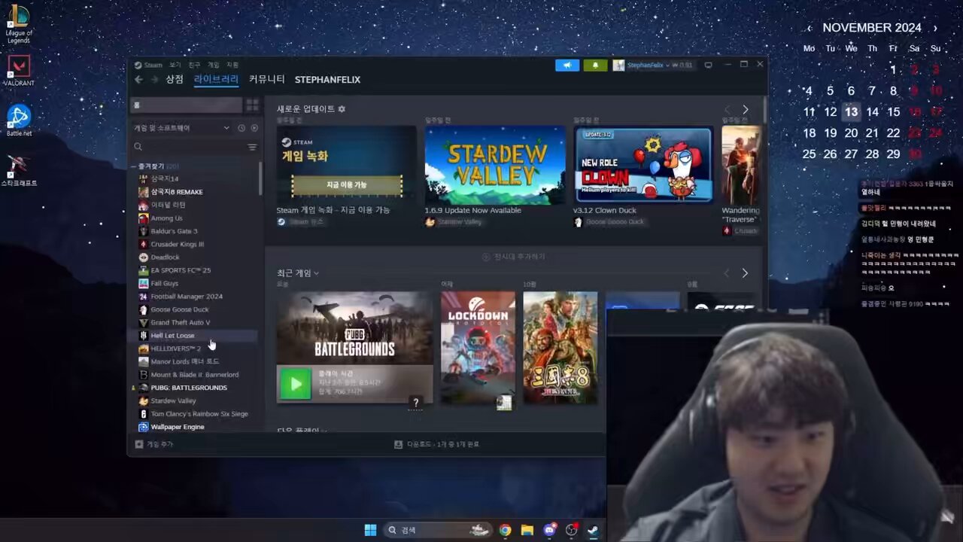
Task: Open the blue announcements megaphone button
Action: point(567,65)
